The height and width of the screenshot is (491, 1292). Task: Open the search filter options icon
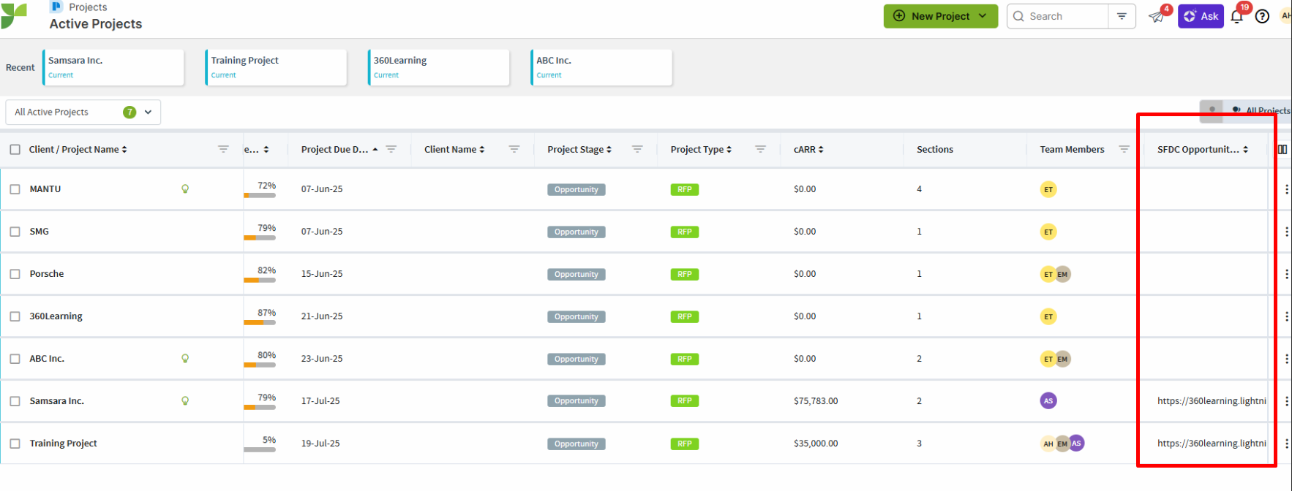point(1122,16)
